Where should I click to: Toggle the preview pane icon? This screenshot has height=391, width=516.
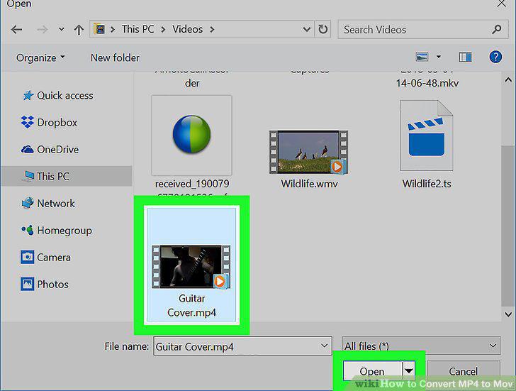[465, 57]
